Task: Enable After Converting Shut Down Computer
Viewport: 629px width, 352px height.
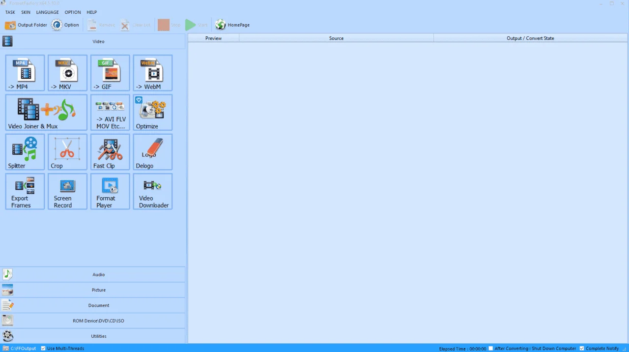Action: (x=491, y=348)
